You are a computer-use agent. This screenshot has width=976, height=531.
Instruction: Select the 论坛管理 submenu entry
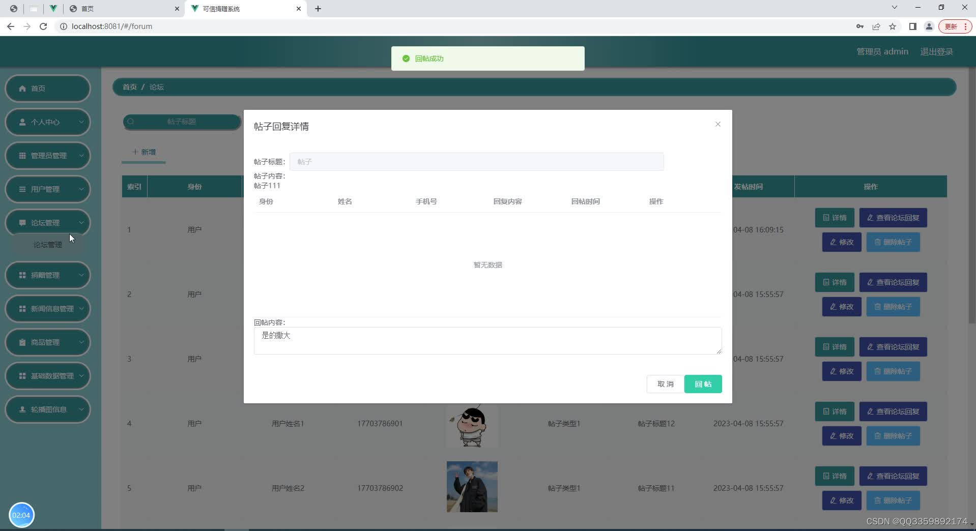48,245
